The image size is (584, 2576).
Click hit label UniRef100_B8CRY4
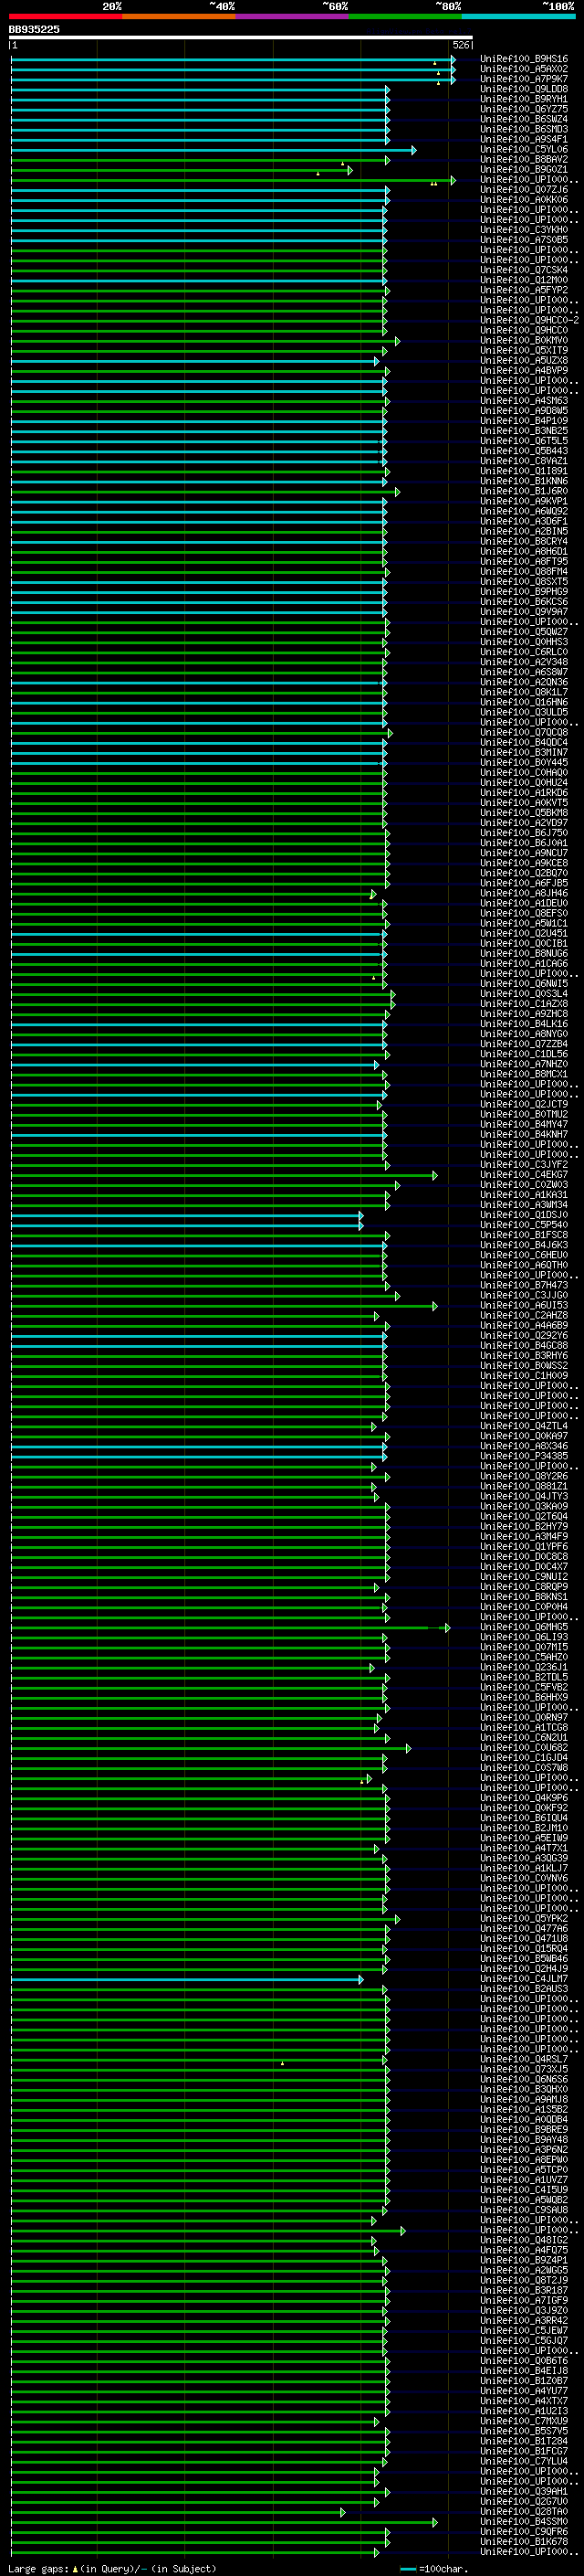(524, 541)
